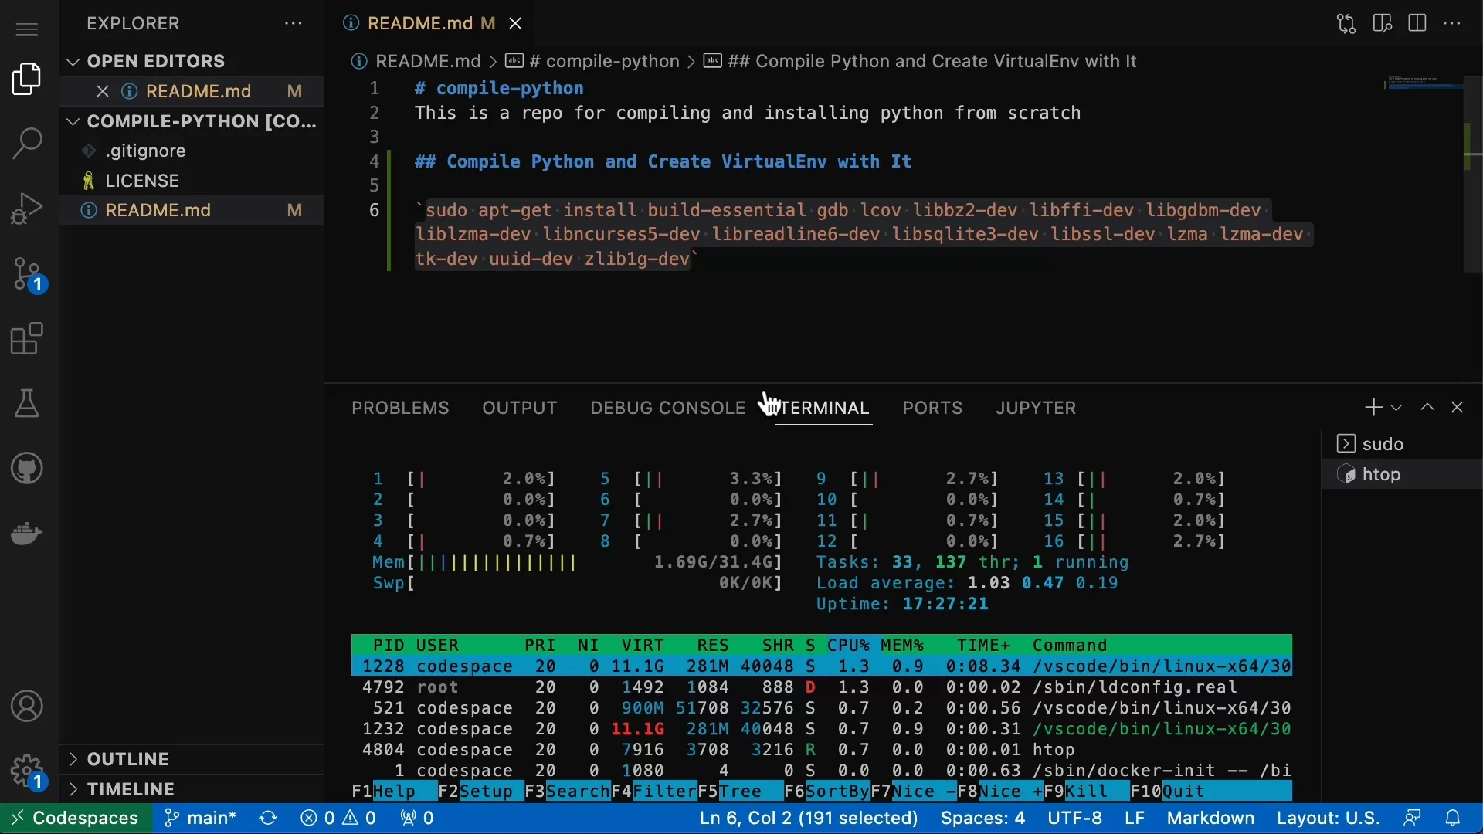The width and height of the screenshot is (1483, 834).
Task: Click the Split Editor Right icon
Action: tap(1417, 24)
